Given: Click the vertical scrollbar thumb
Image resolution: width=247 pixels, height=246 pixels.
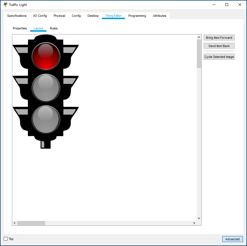Looking at the screenshot, I should (x=199, y=54).
